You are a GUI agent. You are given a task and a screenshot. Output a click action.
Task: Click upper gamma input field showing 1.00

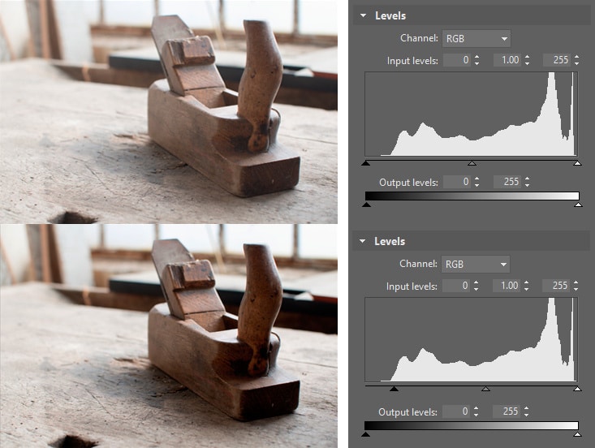point(507,60)
